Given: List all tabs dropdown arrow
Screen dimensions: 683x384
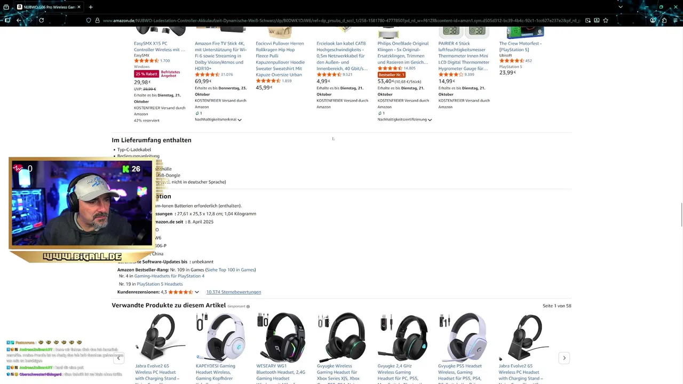Looking at the screenshot, I should click(620, 7).
